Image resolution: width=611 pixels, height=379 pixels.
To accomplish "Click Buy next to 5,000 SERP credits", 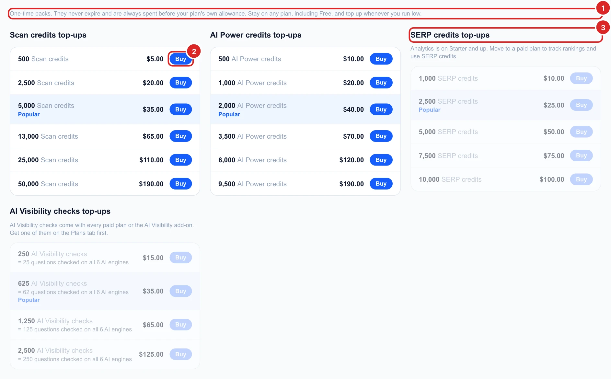I will (x=581, y=132).
